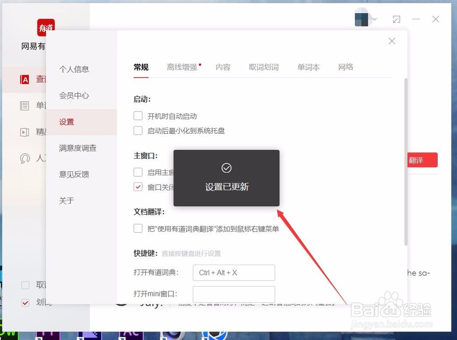Enable adding 有道词典翻译 to right-click menu
The width and height of the screenshot is (457, 340).
tap(138, 228)
